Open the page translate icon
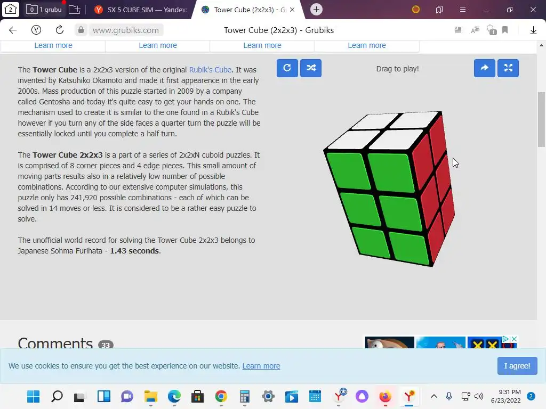This screenshot has height=409, width=546. 475,30
